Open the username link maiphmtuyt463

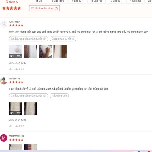pos(17,136)
